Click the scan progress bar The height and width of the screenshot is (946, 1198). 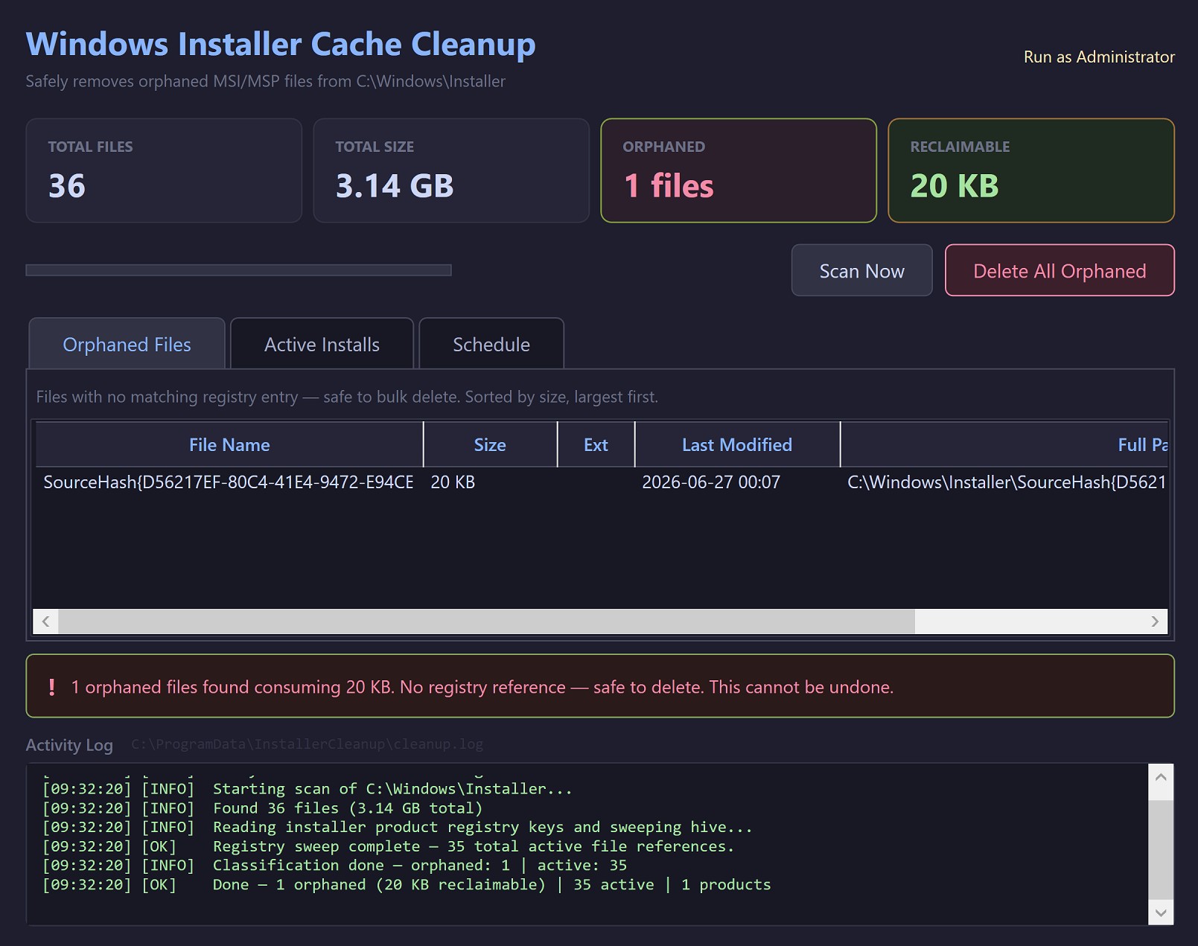point(238,270)
